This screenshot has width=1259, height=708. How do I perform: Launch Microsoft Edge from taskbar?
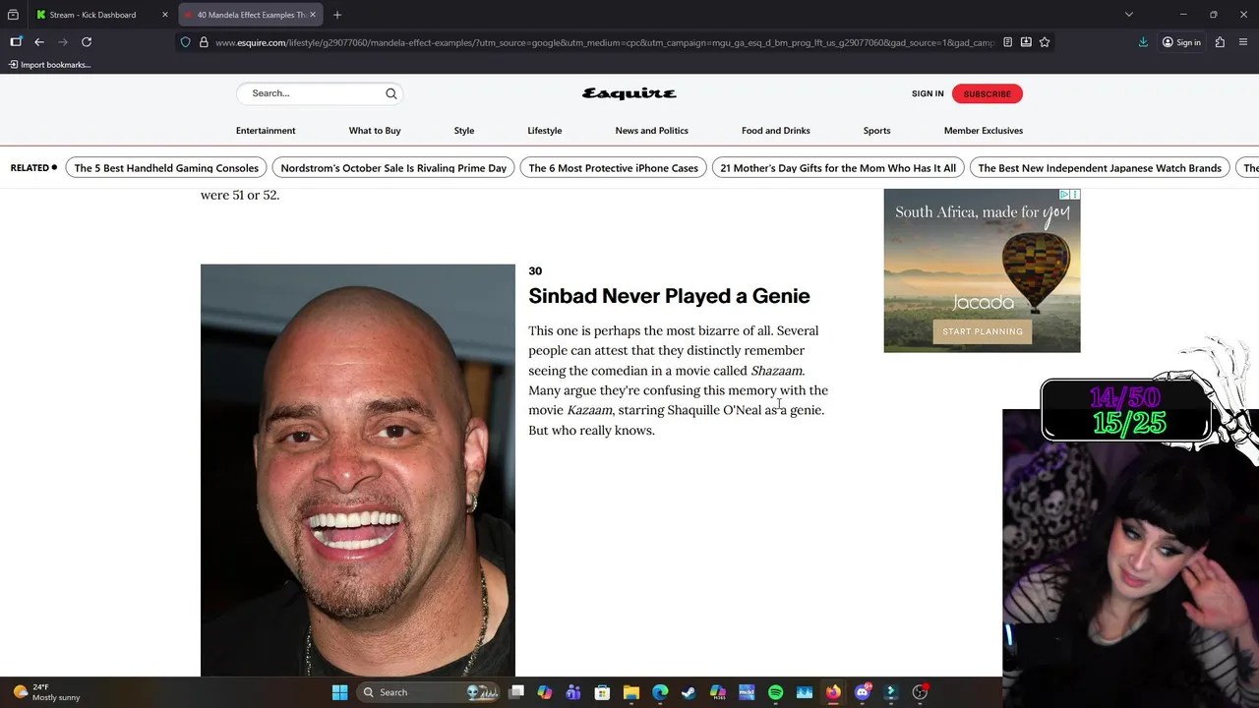tap(660, 692)
